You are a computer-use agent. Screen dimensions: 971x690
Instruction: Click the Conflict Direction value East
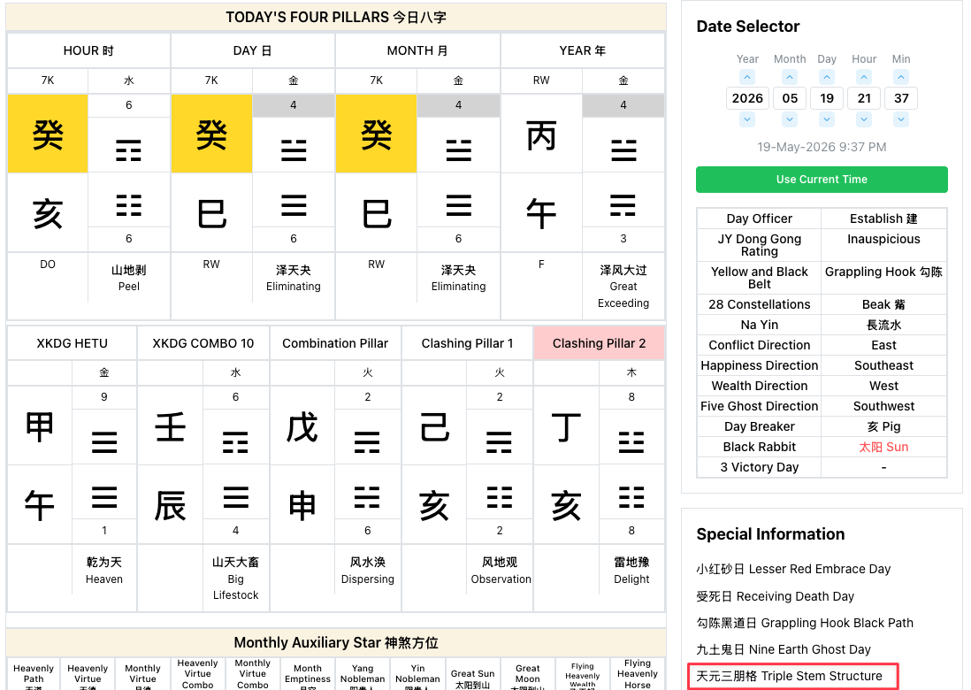(883, 345)
